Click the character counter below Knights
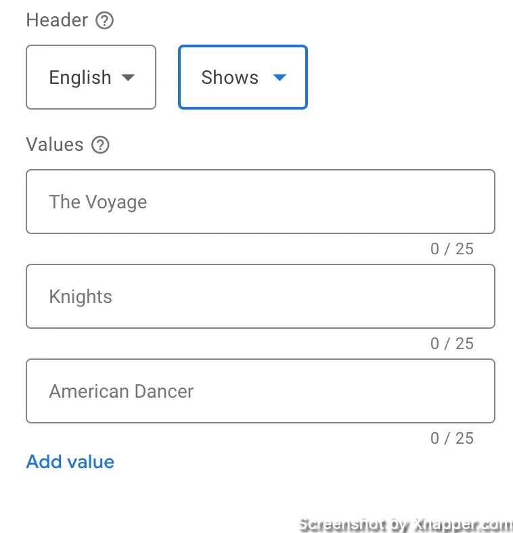The height and width of the screenshot is (533, 513). [x=452, y=344]
